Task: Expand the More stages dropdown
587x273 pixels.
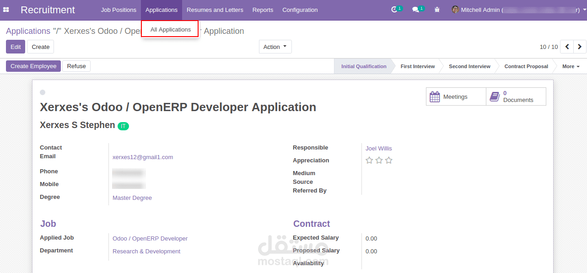Action: click(x=571, y=66)
